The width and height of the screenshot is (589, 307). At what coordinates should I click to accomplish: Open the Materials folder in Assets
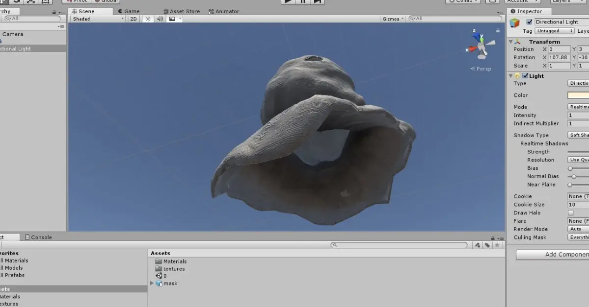pyautogui.click(x=171, y=261)
